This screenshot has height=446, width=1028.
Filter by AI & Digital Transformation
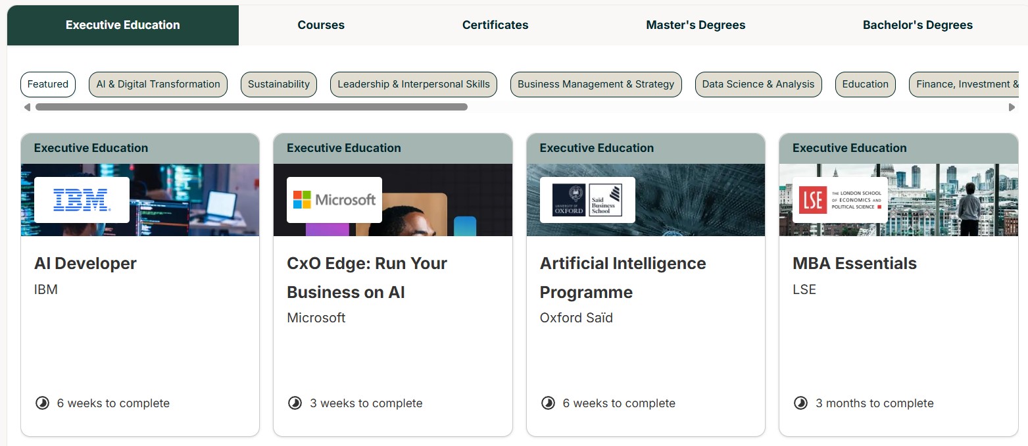coord(158,84)
